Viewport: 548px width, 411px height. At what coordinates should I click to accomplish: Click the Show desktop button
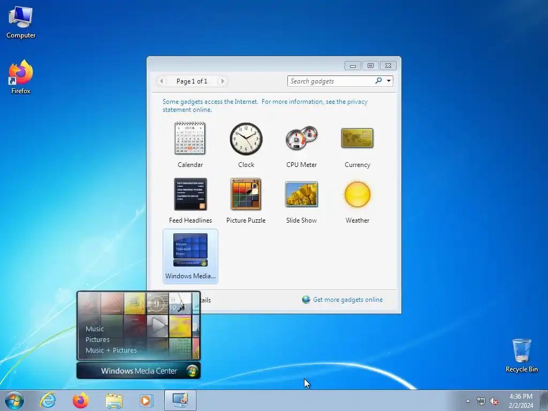tap(544, 400)
